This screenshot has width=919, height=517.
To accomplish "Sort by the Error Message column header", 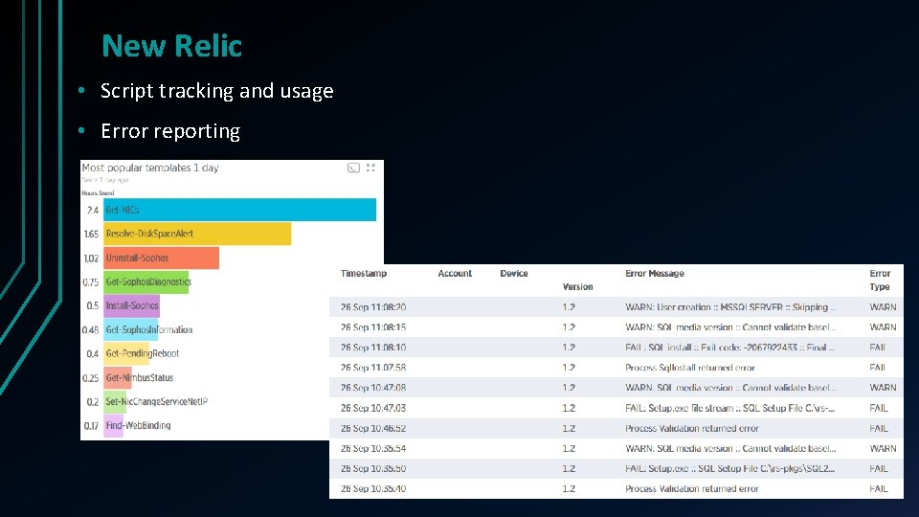I will pyautogui.click(x=655, y=273).
